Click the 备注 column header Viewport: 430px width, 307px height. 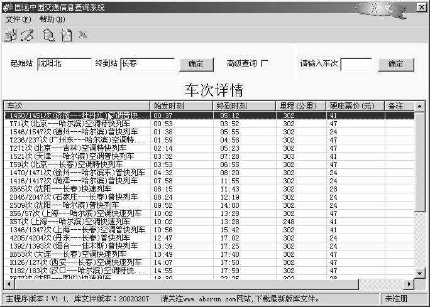coord(399,105)
